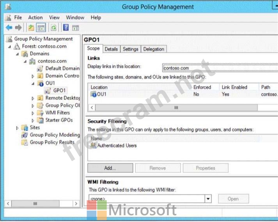Open the Help question mark icon
This screenshot has height=222, width=278.
tap(66, 28)
